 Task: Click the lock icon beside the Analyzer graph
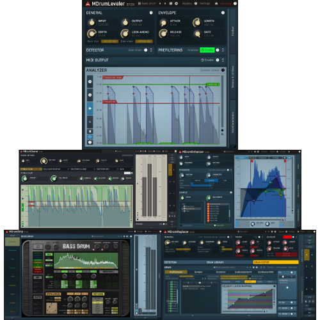coord(222,130)
